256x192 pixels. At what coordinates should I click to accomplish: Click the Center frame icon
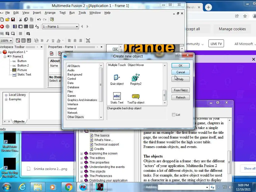(x=88, y=40)
